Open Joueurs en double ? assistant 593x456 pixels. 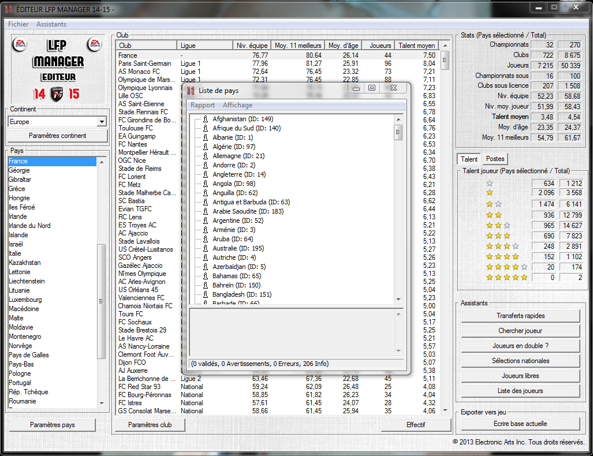[x=520, y=346]
